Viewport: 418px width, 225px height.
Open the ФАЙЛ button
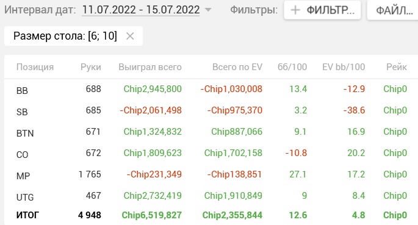[x=394, y=10]
